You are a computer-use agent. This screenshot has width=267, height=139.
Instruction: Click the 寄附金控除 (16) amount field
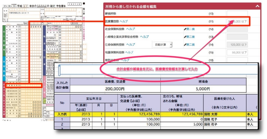click(x=237, y=60)
